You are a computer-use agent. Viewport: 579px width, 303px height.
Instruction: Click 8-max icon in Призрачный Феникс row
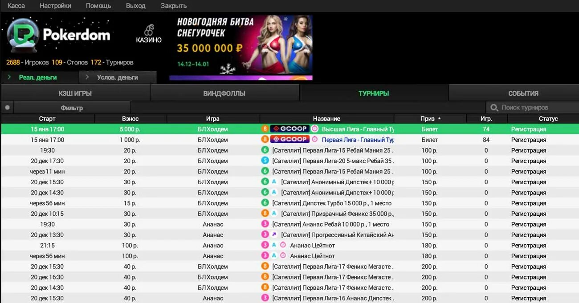265,214
